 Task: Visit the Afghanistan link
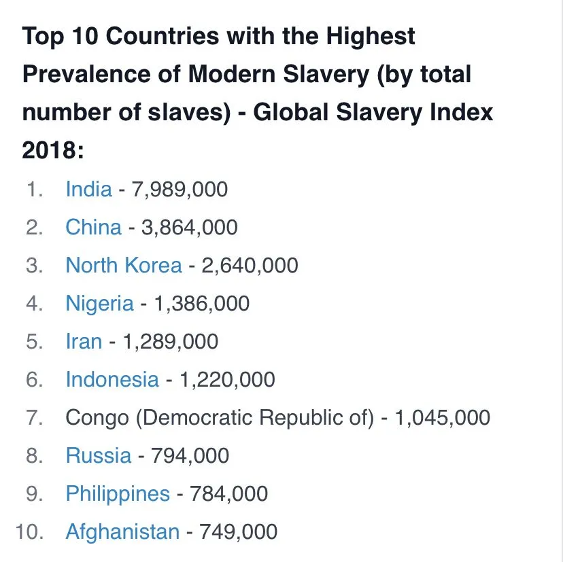[122, 531]
